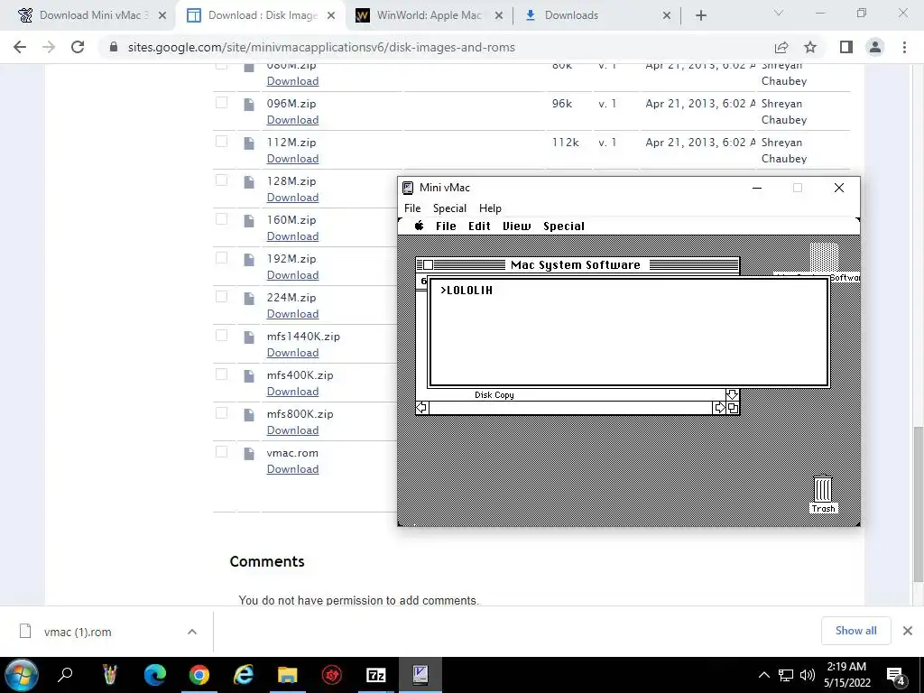Image resolution: width=924 pixels, height=693 pixels.
Task: Open the emulated Mac View menu
Action: pyautogui.click(x=516, y=226)
